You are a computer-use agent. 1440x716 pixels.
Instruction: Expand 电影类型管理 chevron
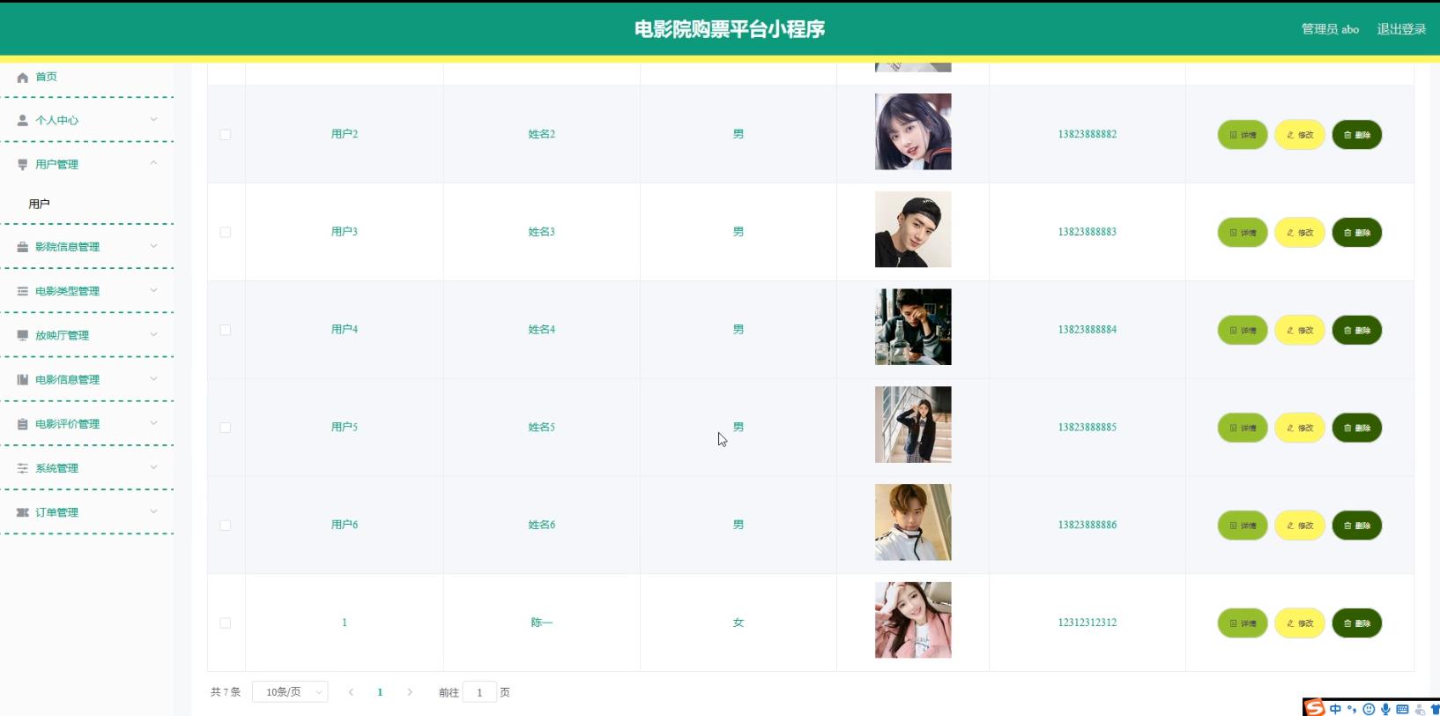(x=154, y=291)
